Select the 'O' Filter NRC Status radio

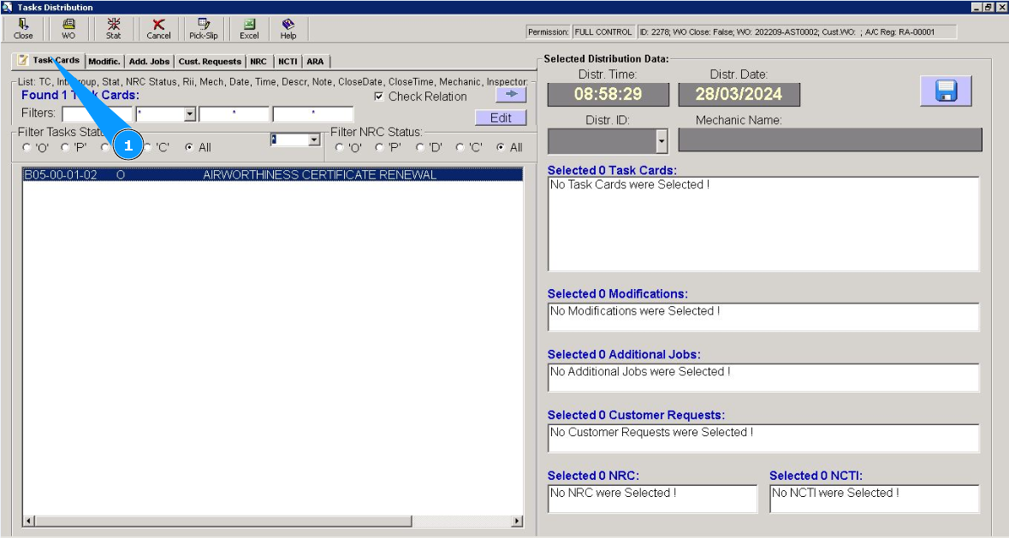339,147
